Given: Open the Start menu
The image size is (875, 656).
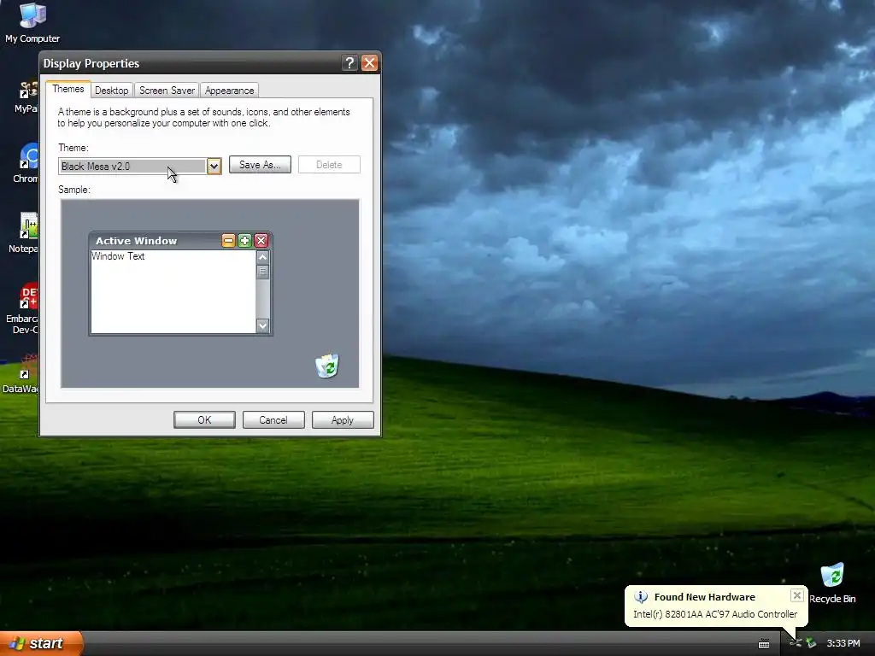Looking at the screenshot, I should [x=41, y=643].
